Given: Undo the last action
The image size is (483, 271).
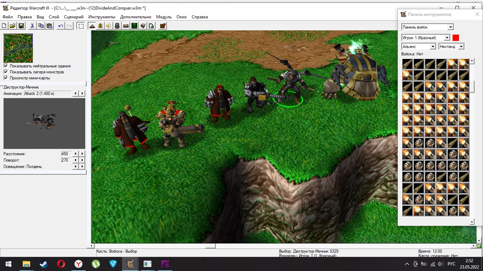Looking at the screenshot, I should (60, 26).
